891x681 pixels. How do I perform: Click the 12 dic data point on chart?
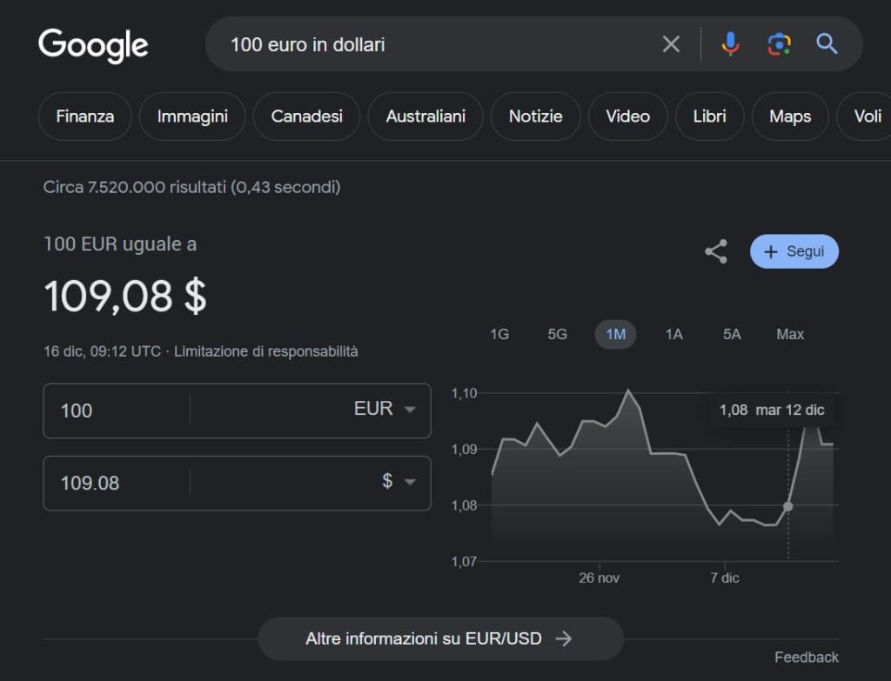[787, 506]
